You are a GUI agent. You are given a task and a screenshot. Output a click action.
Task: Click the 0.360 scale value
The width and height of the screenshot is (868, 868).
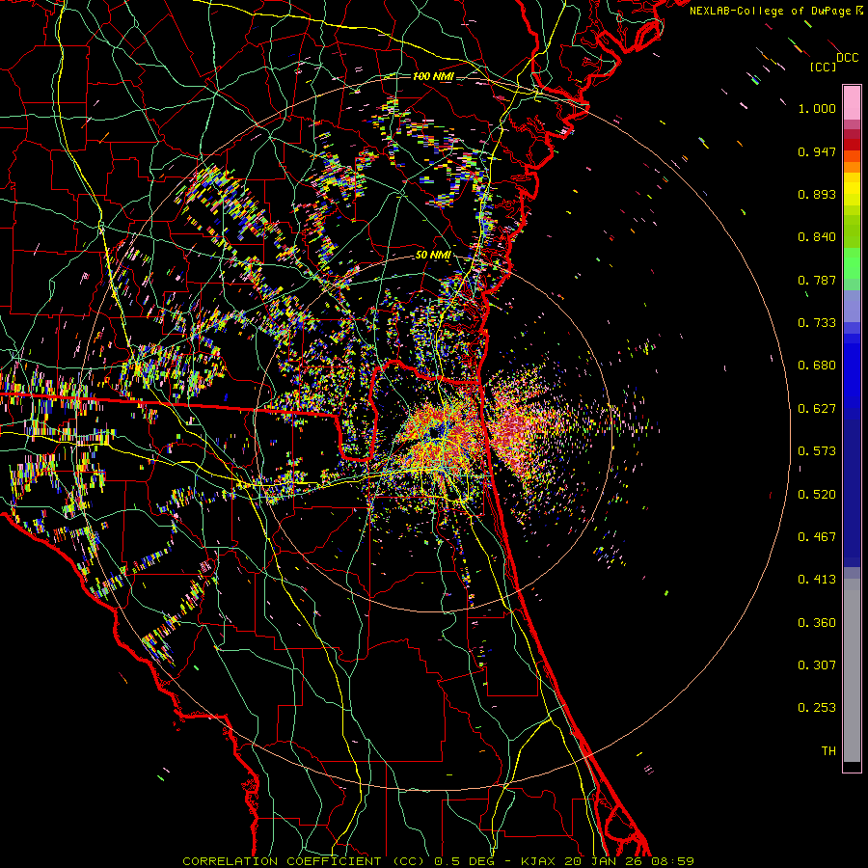817,623
